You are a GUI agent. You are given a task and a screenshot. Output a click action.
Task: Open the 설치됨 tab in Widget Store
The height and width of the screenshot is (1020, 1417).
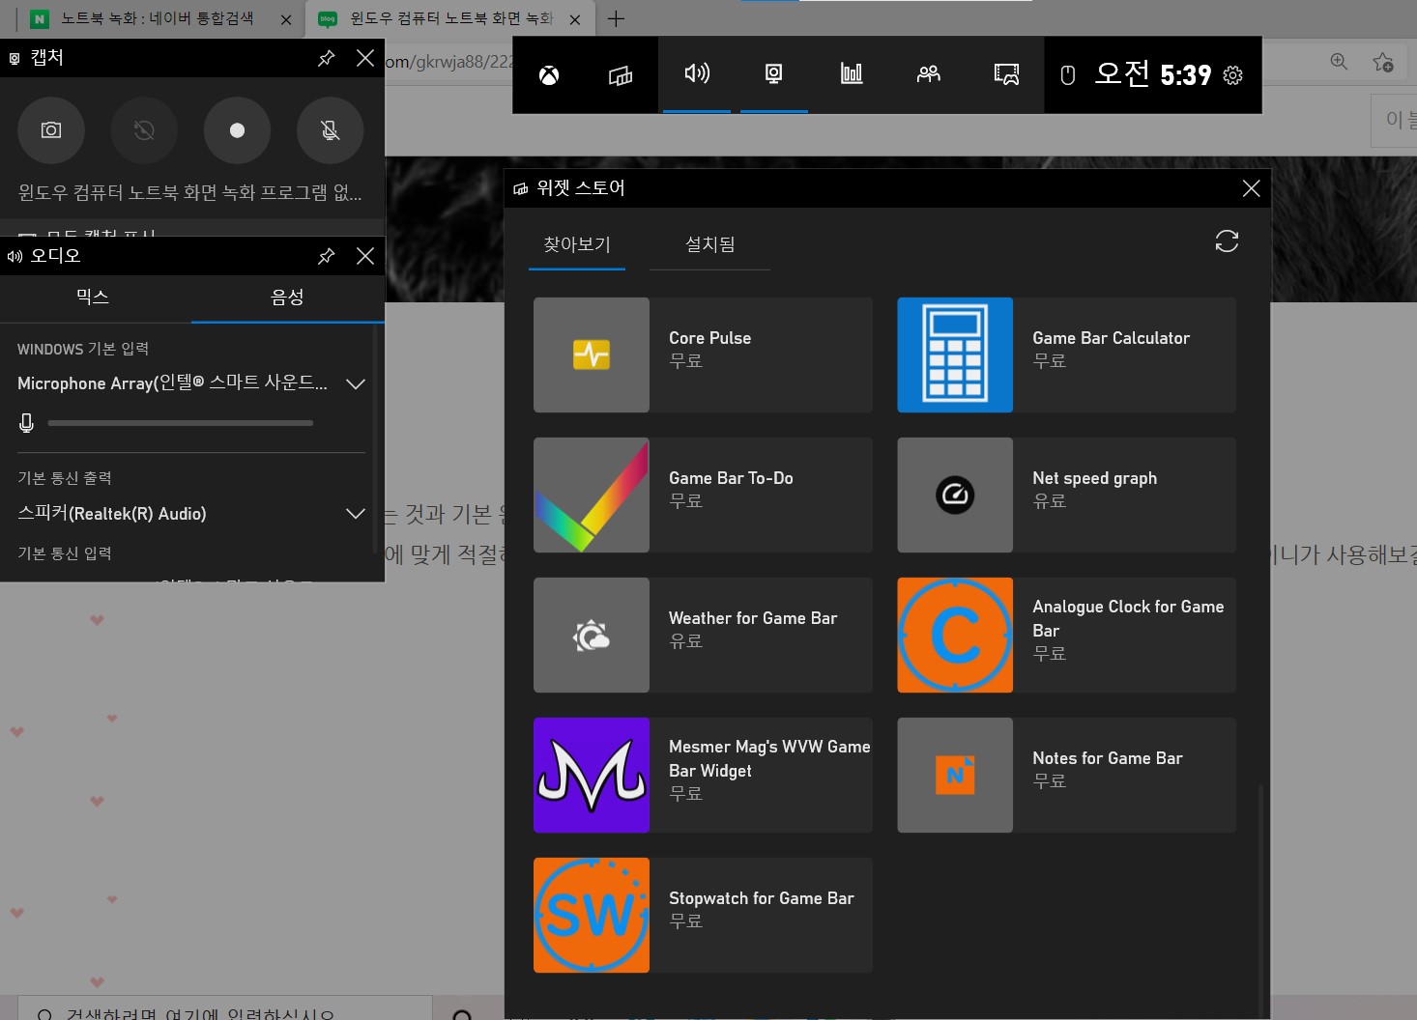[x=710, y=245]
